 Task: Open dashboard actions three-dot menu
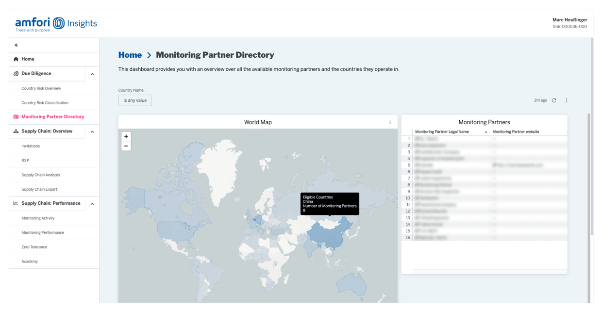[566, 100]
